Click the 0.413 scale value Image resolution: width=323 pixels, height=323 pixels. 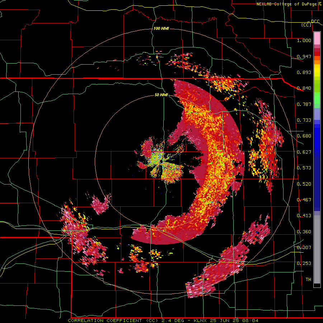click(304, 216)
